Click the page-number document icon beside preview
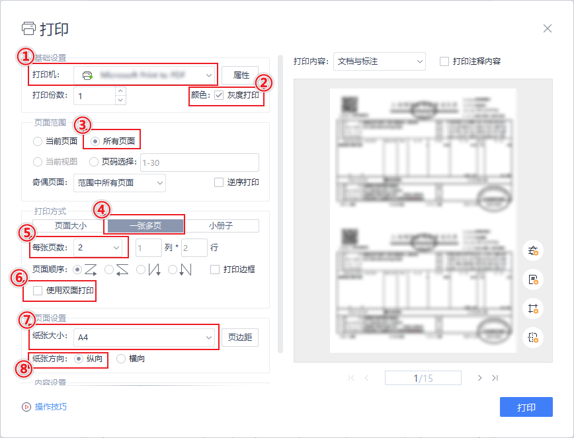 click(532, 279)
